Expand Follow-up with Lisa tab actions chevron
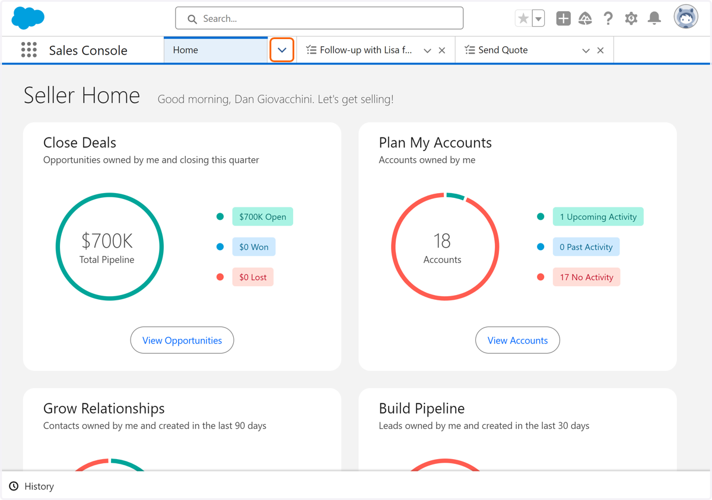 (x=427, y=51)
